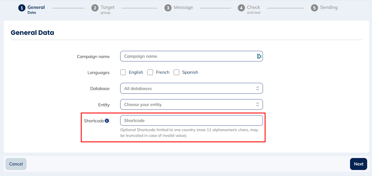Click the step 3 number circle

point(168,8)
